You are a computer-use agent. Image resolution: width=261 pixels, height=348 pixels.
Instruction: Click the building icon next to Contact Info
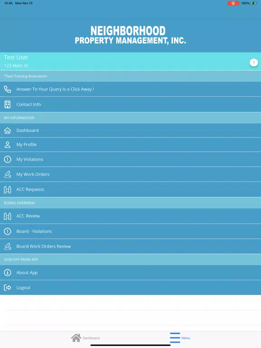(x=8, y=104)
